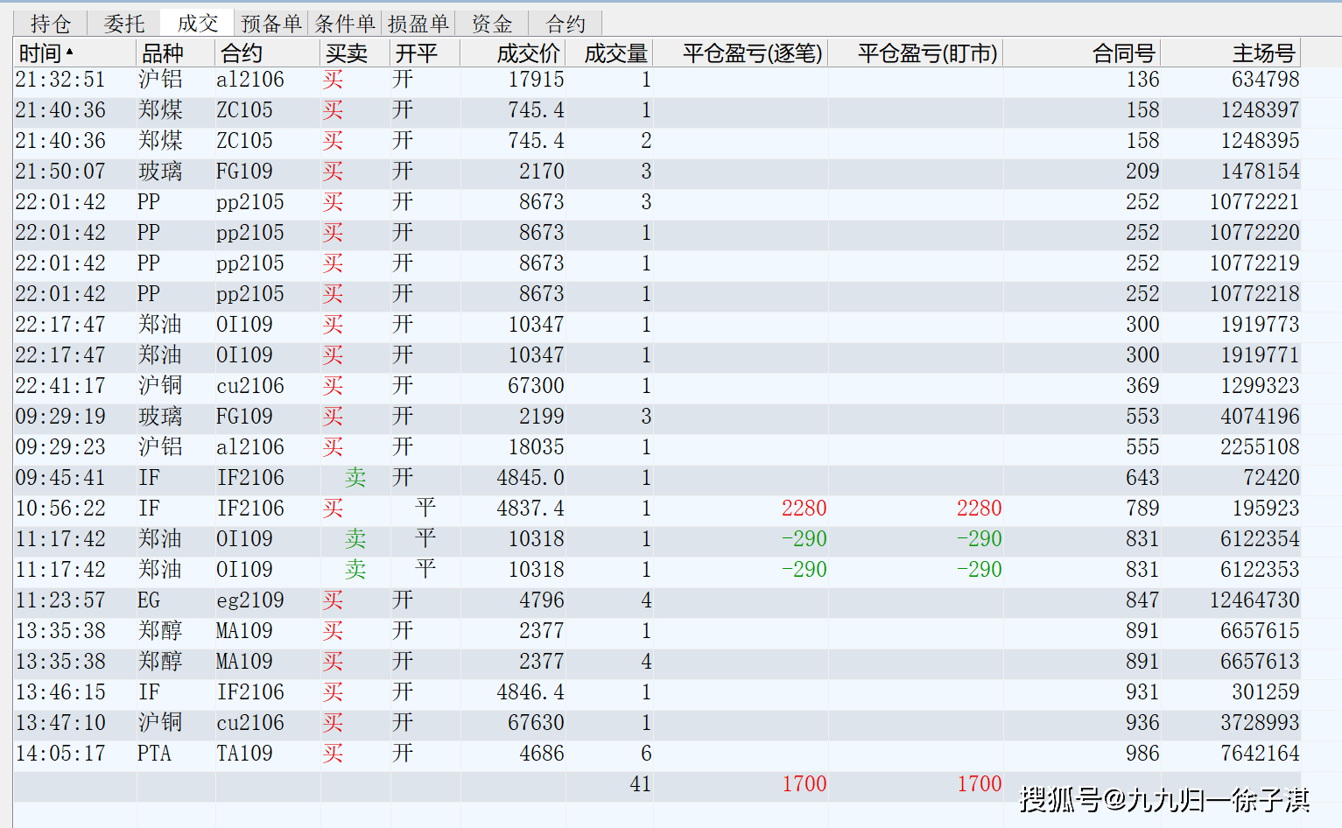Click price 67630 in cu2106 row
The height and width of the screenshot is (828, 1342).
click(x=536, y=723)
